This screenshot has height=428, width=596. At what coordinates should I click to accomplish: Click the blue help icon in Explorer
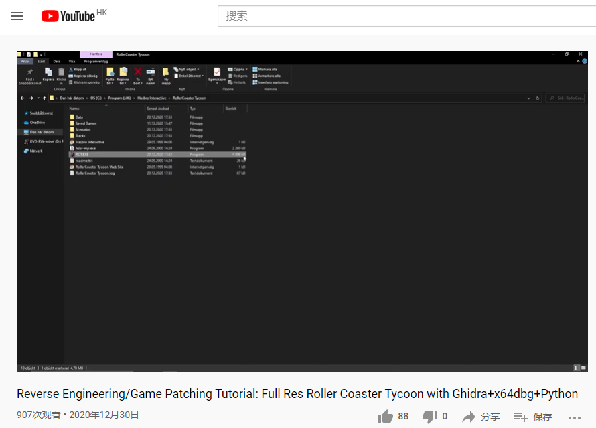coord(585,61)
